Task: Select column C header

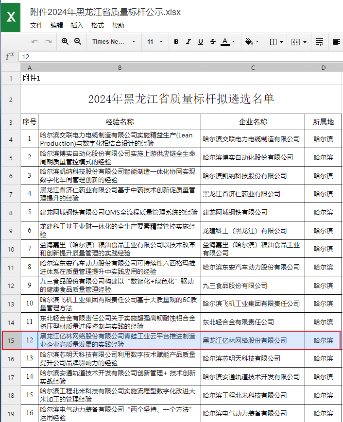Action: pyautogui.click(x=253, y=68)
